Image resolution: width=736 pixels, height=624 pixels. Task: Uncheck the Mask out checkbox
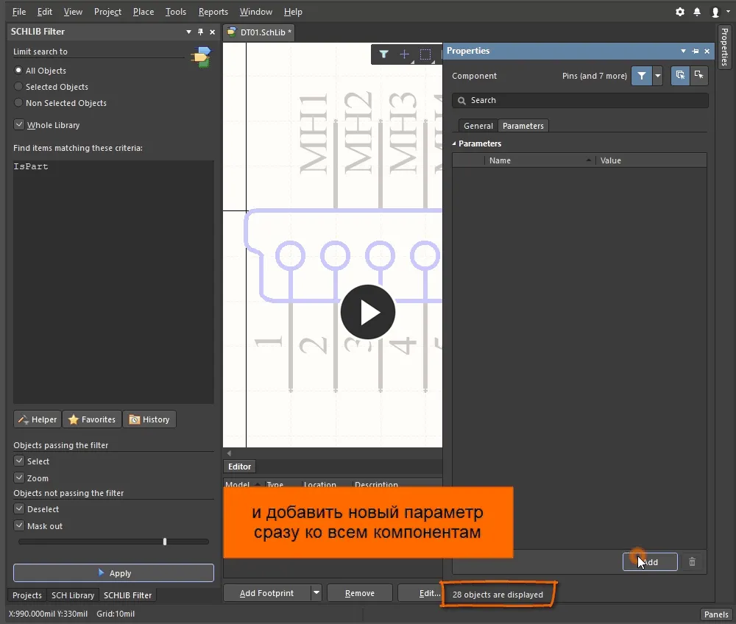click(x=20, y=526)
